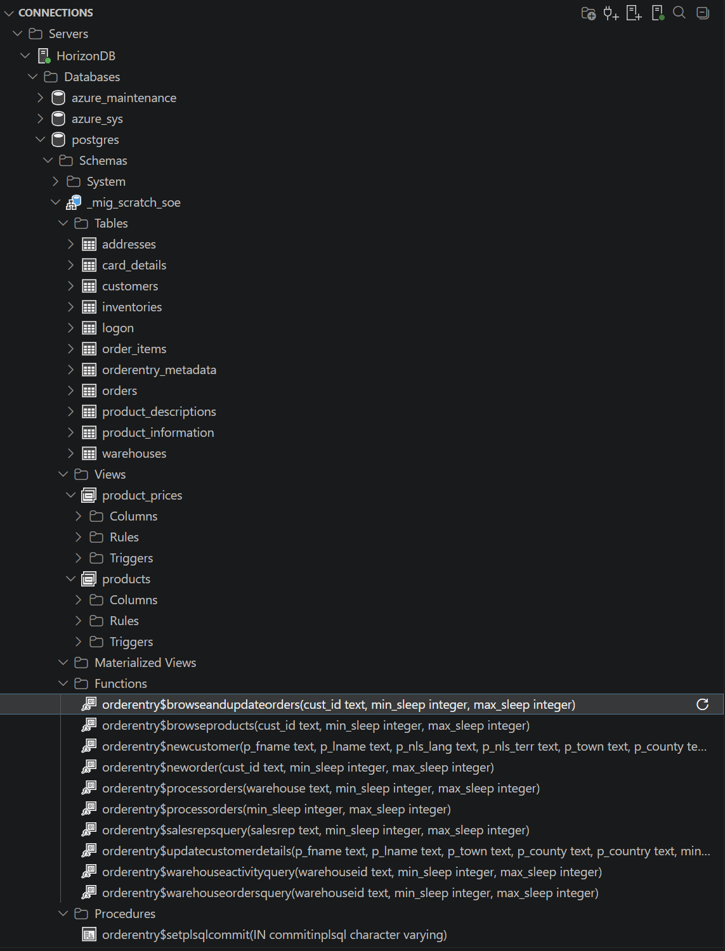The image size is (725, 951).
Task: Click the add connection plug icon
Action: click(x=611, y=13)
